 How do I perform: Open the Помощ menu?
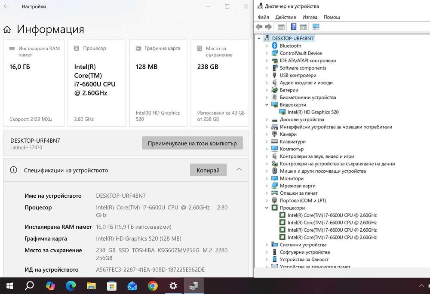(332, 17)
